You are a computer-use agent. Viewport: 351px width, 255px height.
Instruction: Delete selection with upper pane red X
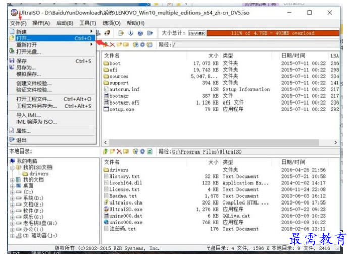click(112, 45)
